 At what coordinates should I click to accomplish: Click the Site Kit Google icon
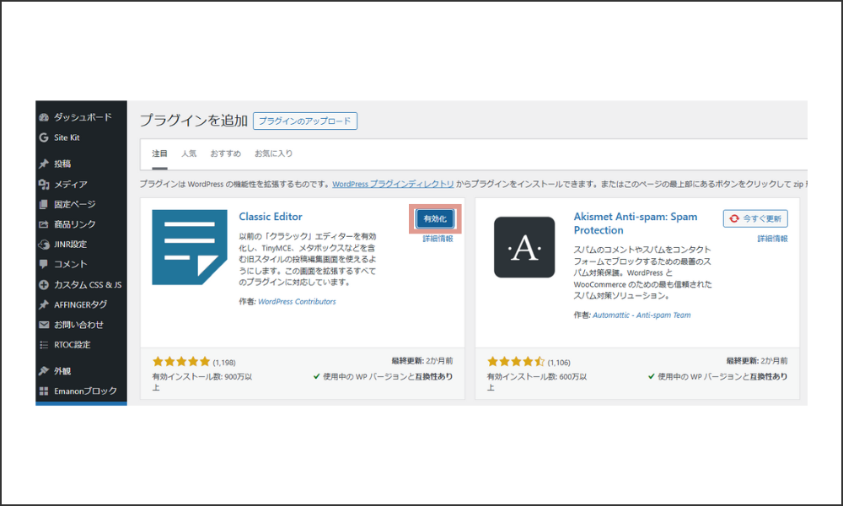point(44,137)
